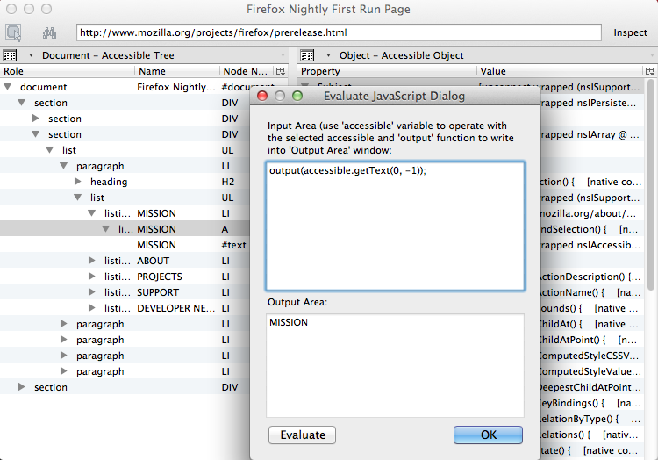Select the 'elationByType() {' property row

click(x=590, y=419)
